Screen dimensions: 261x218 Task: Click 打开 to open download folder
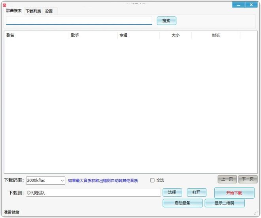[x=197, y=192]
